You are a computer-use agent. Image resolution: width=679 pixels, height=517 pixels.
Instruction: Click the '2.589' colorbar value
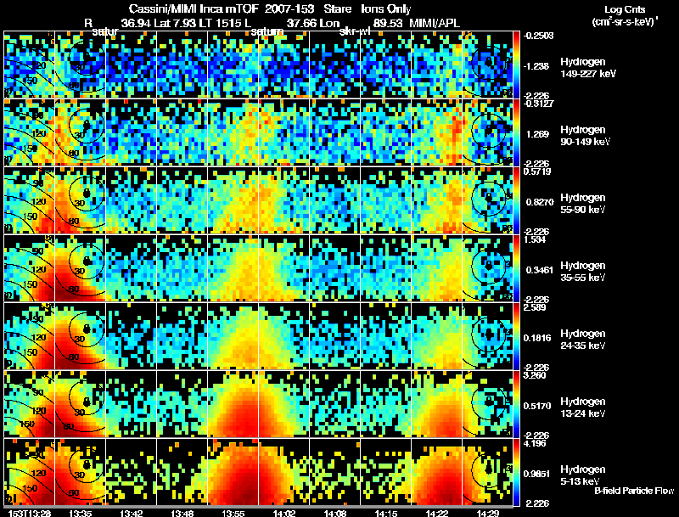(535, 307)
